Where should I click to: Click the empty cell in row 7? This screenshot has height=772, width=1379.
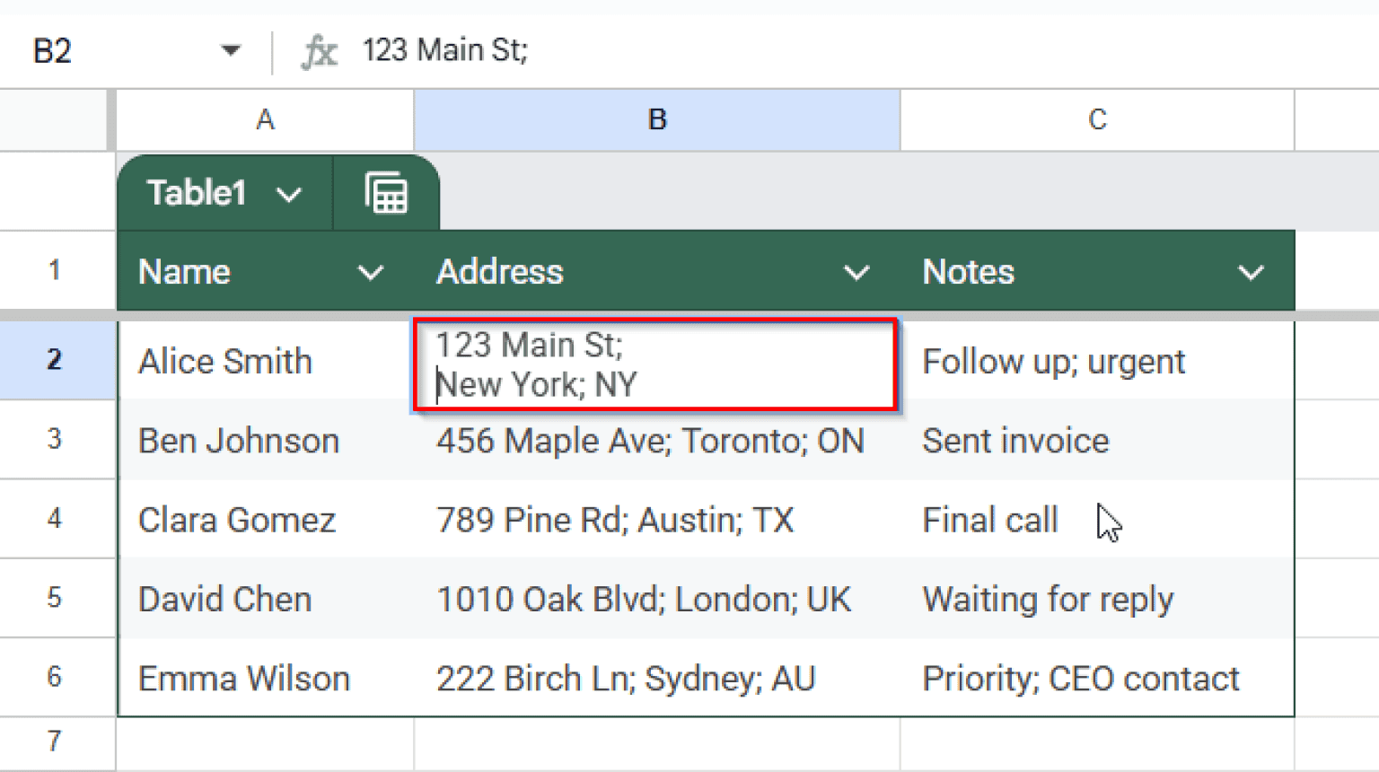pyautogui.click(x=265, y=743)
